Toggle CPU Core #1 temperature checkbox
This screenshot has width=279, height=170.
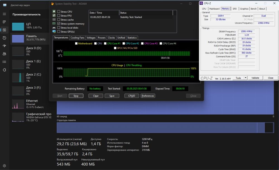coord(105,44)
